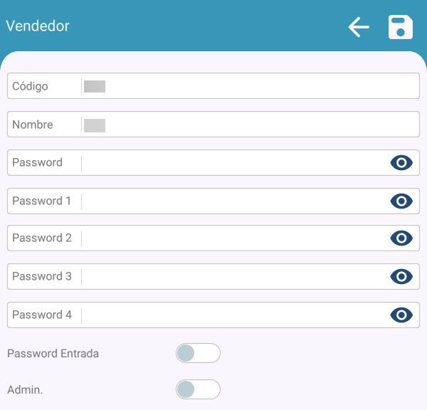427x410 pixels.
Task: Click the Código field label
Action: pos(30,86)
